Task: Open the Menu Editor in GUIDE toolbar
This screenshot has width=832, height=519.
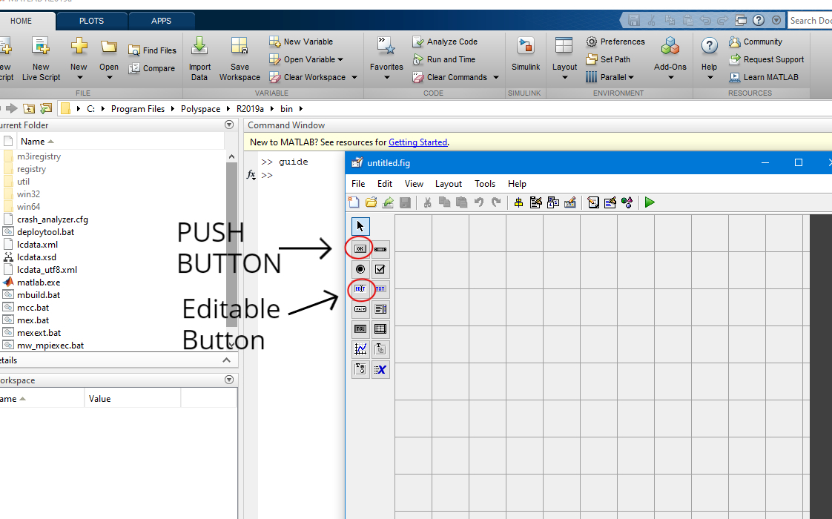Action: pyautogui.click(x=536, y=202)
